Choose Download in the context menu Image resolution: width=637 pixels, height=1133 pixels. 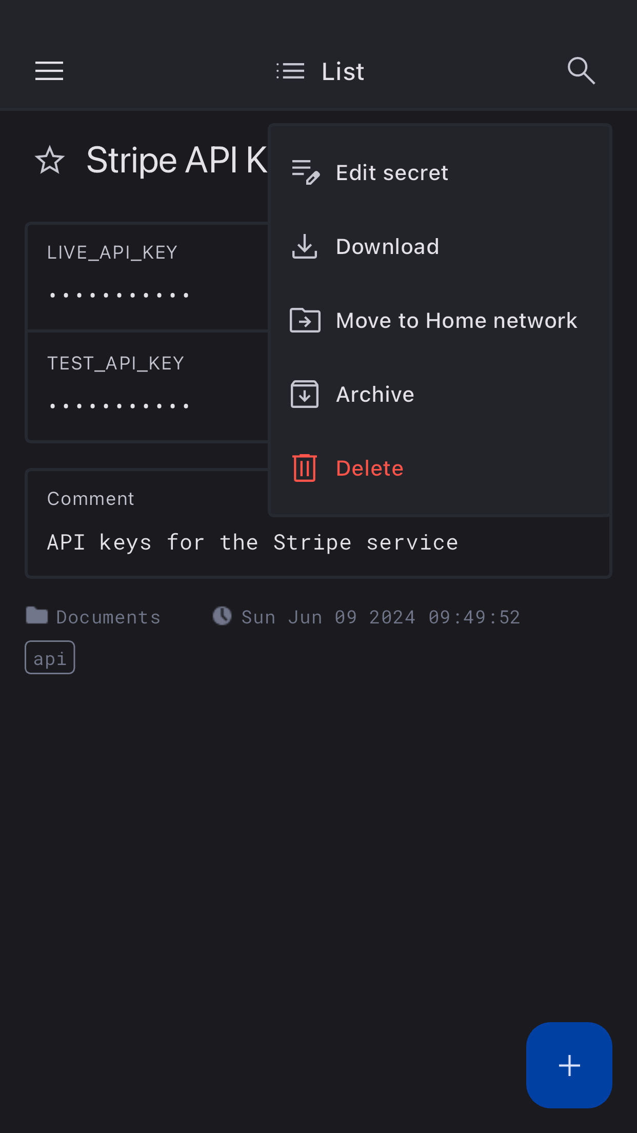[x=387, y=247]
